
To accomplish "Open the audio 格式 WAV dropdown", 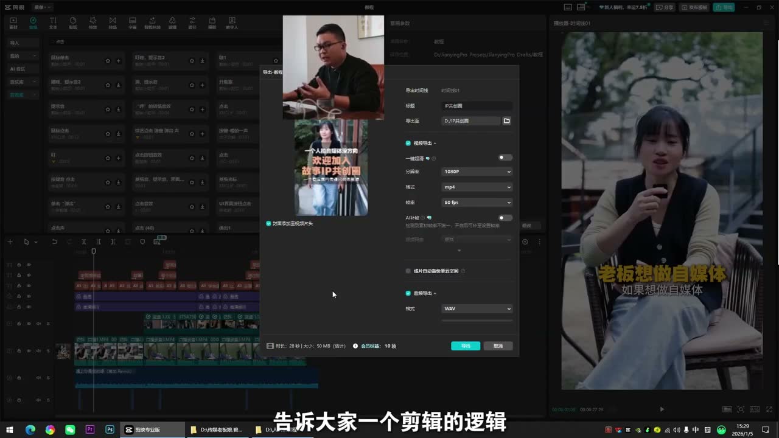I will coord(477,308).
